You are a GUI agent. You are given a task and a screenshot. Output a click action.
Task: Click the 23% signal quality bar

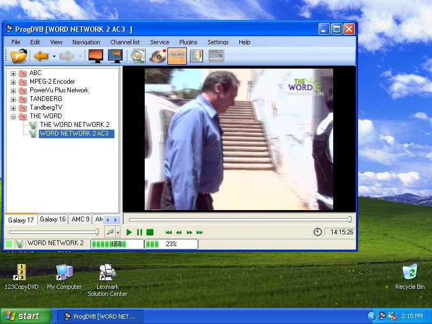click(171, 244)
